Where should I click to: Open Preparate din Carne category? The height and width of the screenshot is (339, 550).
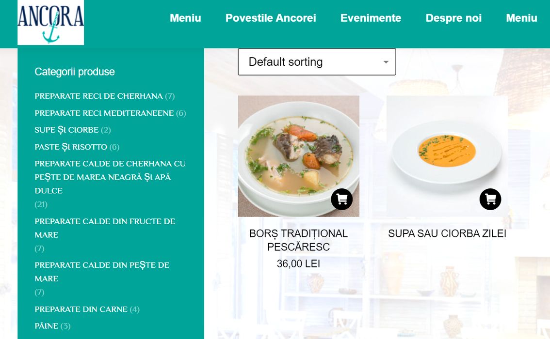[81, 309]
